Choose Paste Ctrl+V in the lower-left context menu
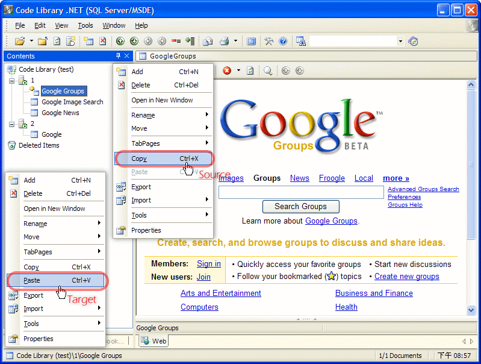 56,280
